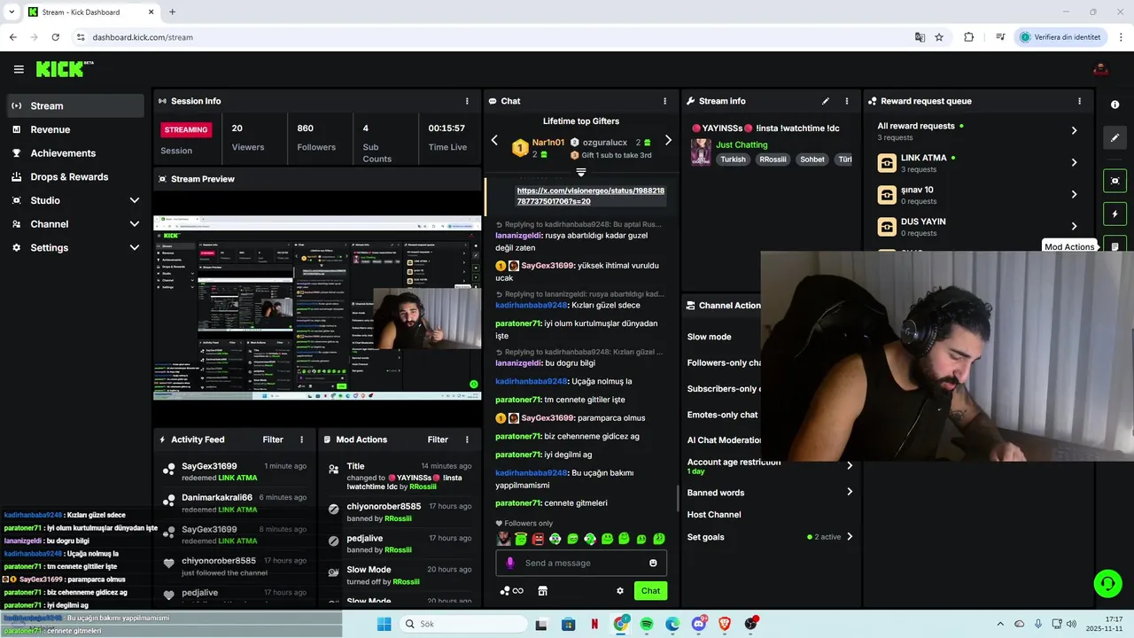Open chat settings gear icon
The height and width of the screenshot is (638, 1134).
click(620, 591)
